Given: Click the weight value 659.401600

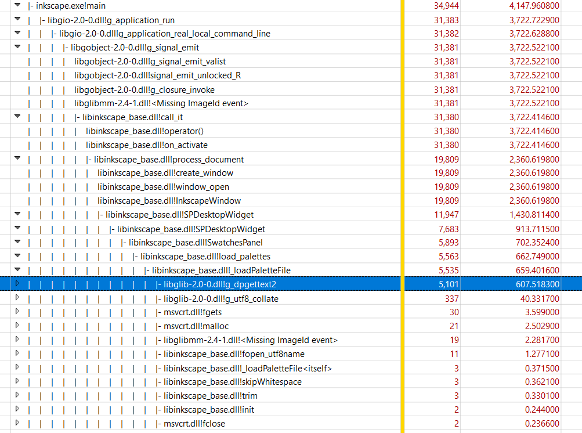Looking at the screenshot, I should click(x=537, y=270).
